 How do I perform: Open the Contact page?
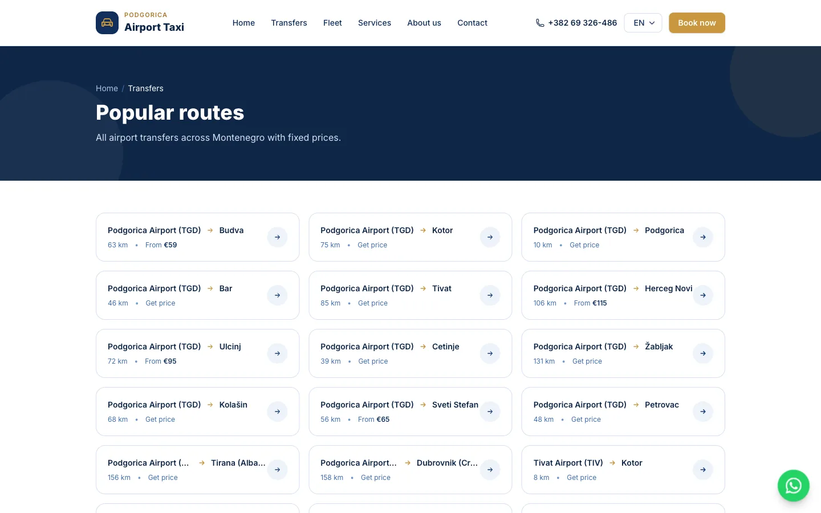click(472, 23)
